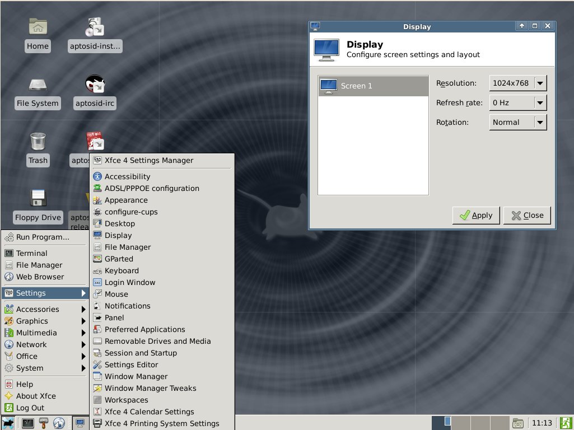Viewport: 574px width, 430px height.
Task: Expand the Multimedia submenu
Action: pyautogui.click(x=45, y=333)
